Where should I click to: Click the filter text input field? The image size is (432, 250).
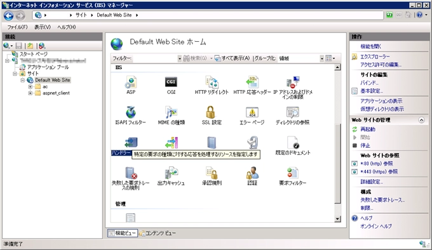(x=155, y=58)
